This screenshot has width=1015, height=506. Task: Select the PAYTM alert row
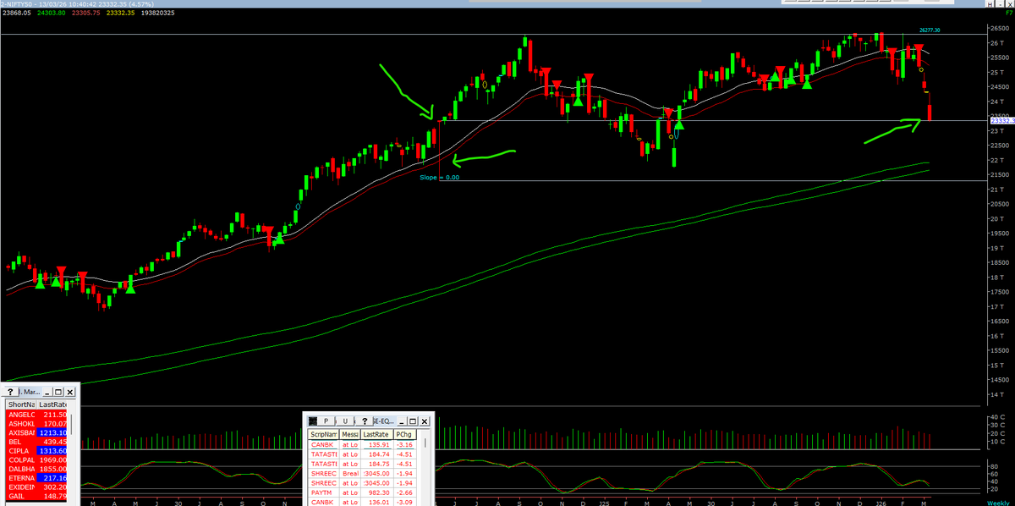[361, 492]
